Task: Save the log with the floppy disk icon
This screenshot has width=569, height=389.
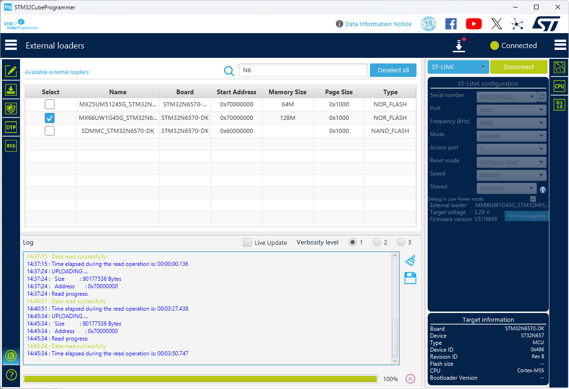Action: click(x=410, y=278)
